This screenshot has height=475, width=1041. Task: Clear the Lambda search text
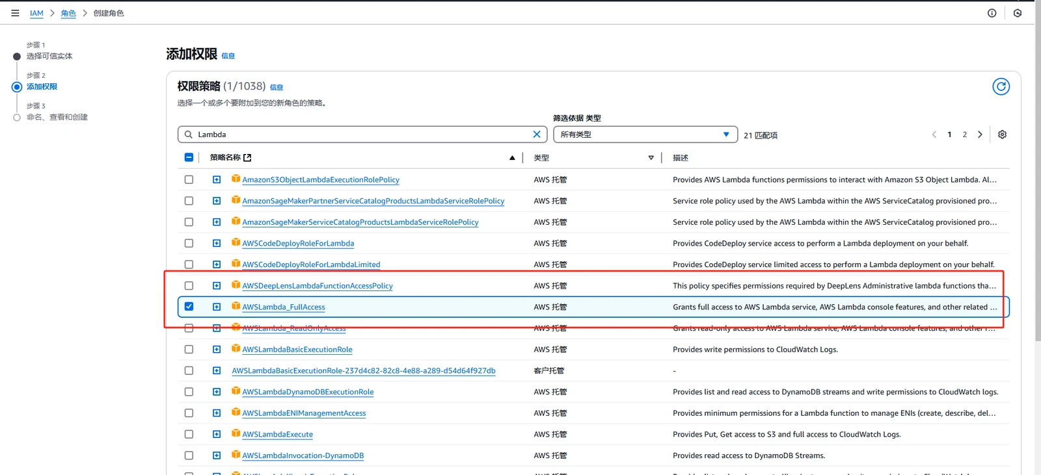(x=537, y=135)
